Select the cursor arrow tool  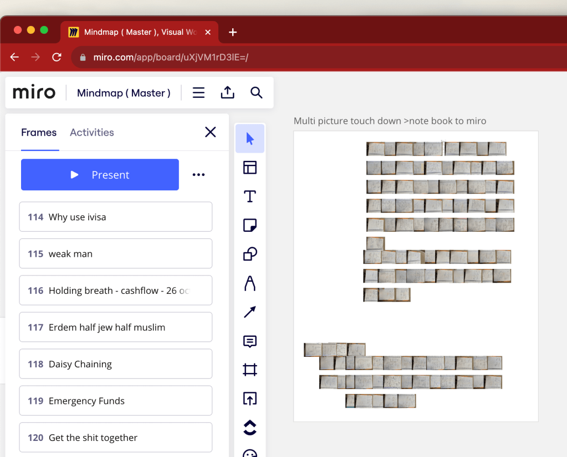pos(250,139)
